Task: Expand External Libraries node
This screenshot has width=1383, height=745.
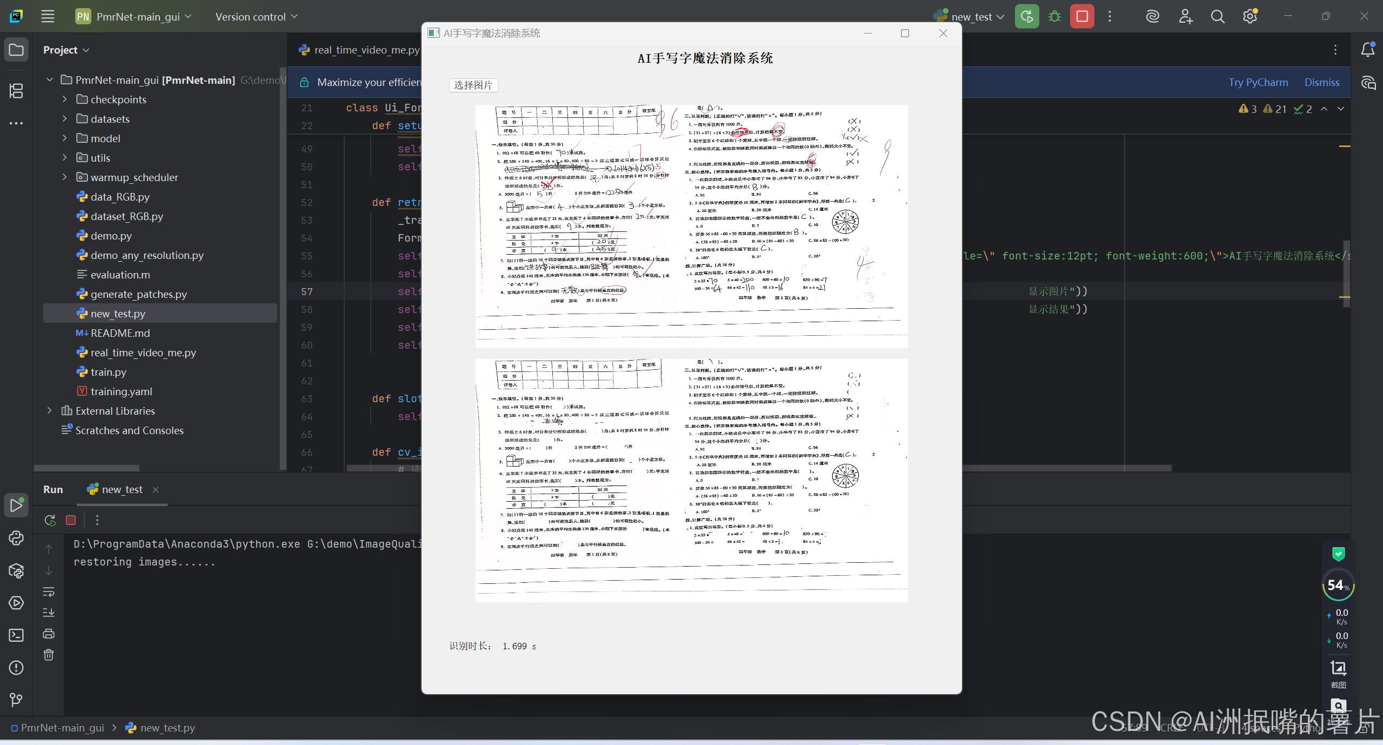Action: tap(49, 411)
